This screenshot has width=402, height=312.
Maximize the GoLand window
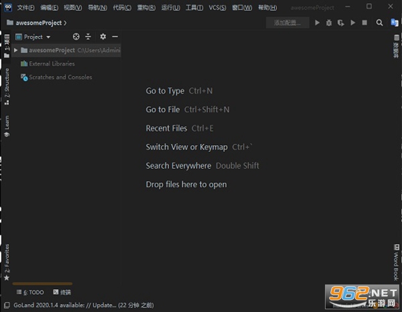pos(369,7)
